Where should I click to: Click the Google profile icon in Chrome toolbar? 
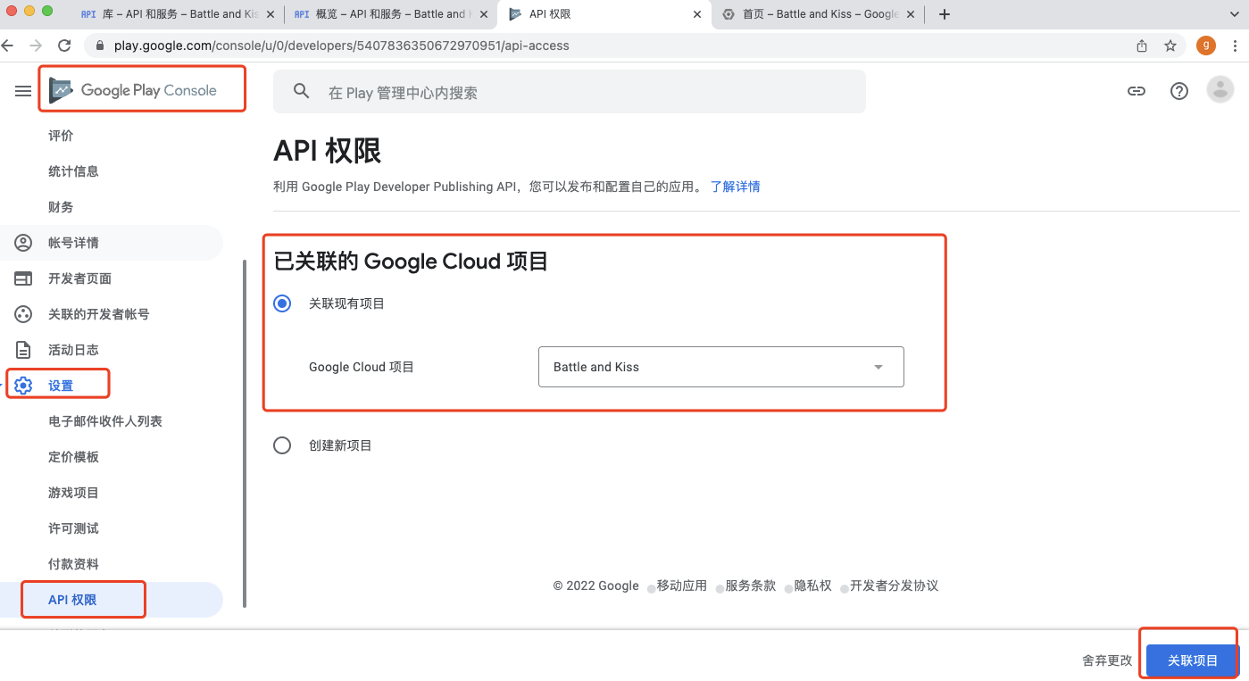tap(1205, 45)
